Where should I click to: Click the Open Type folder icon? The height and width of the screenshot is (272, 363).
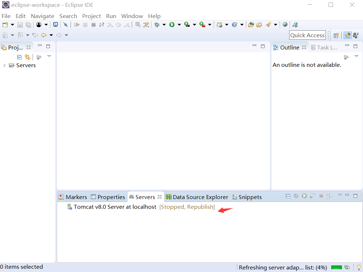coord(251,25)
